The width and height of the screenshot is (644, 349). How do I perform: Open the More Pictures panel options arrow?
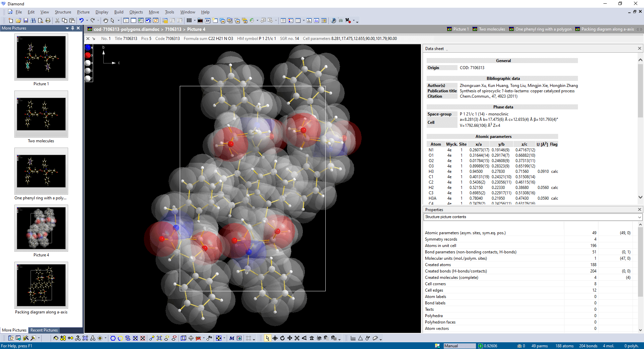click(67, 28)
